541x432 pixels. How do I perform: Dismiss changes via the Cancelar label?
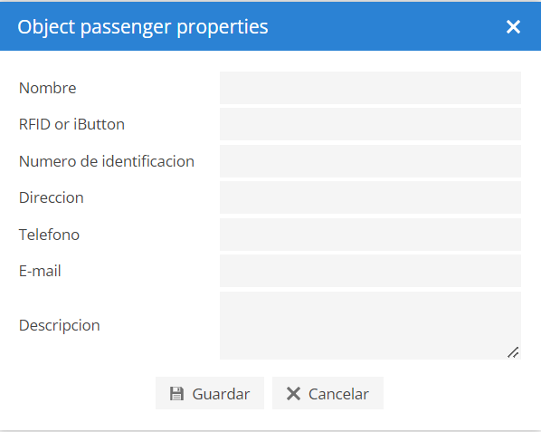pos(338,394)
